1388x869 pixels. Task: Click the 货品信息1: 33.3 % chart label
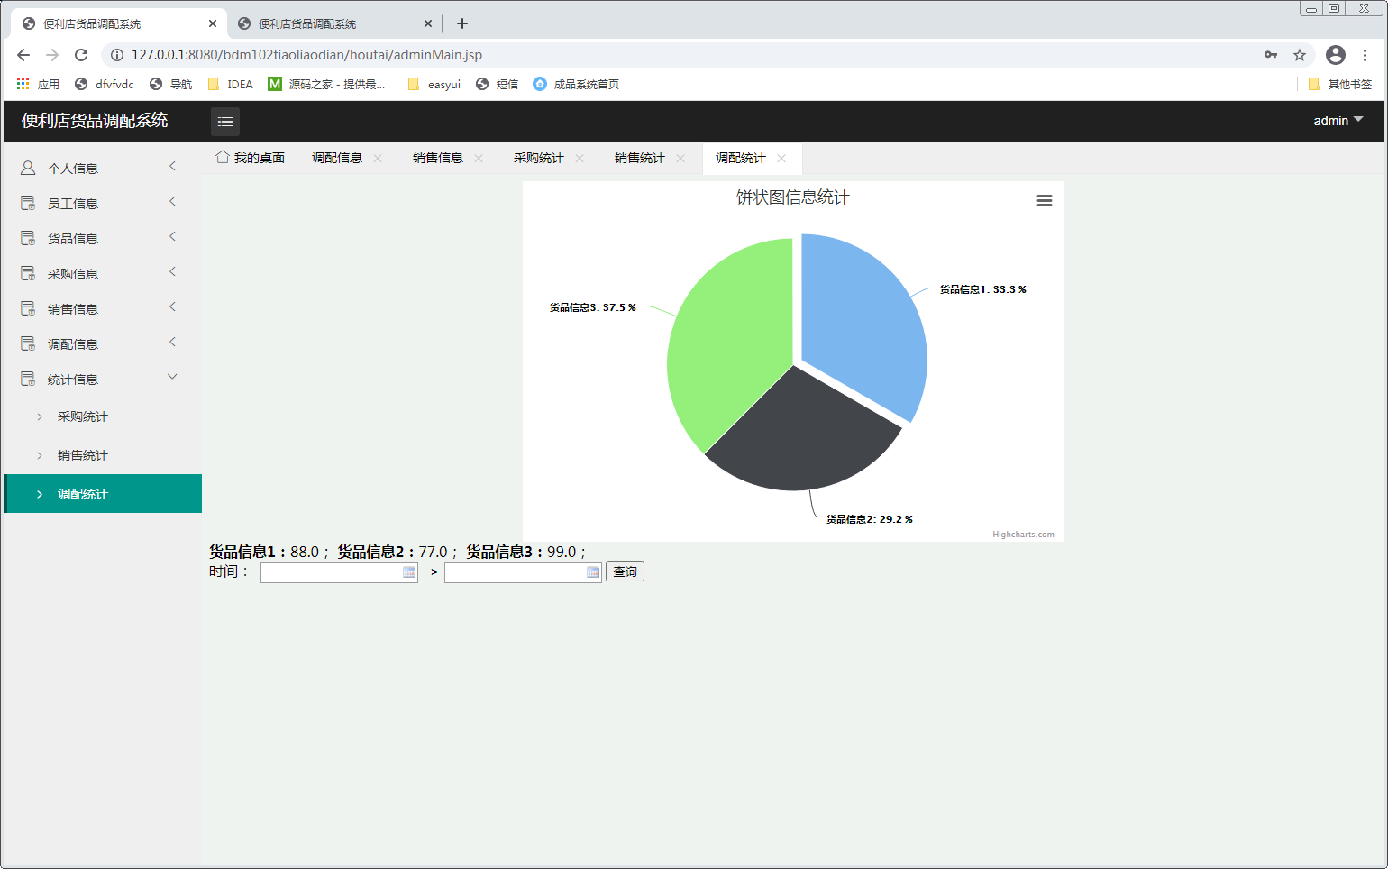coord(982,289)
